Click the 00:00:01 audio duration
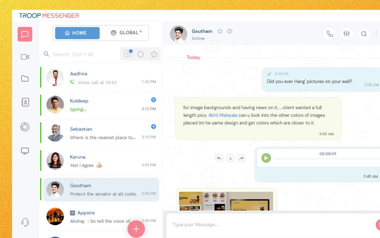 328,154
